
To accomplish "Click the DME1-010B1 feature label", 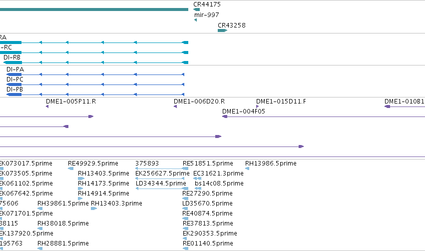I will [405, 101].
